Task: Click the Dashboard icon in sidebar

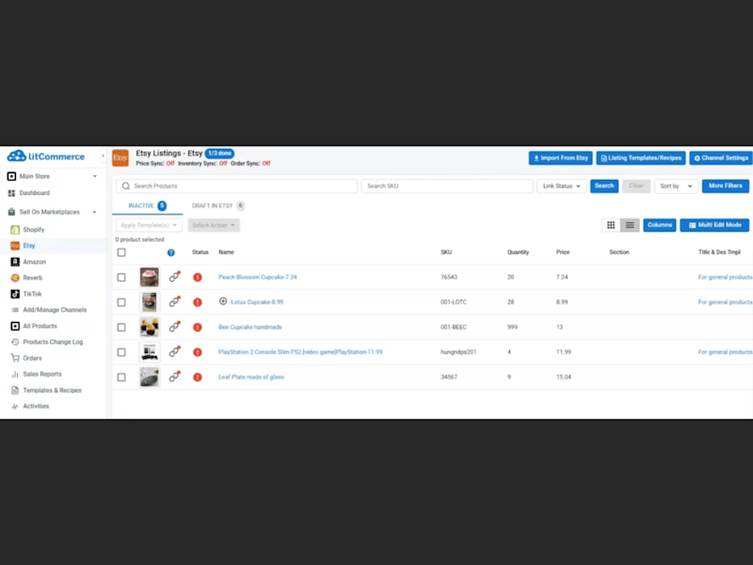Action: tap(11, 193)
